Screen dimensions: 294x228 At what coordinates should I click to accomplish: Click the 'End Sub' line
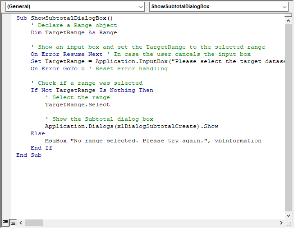point(29,155)
